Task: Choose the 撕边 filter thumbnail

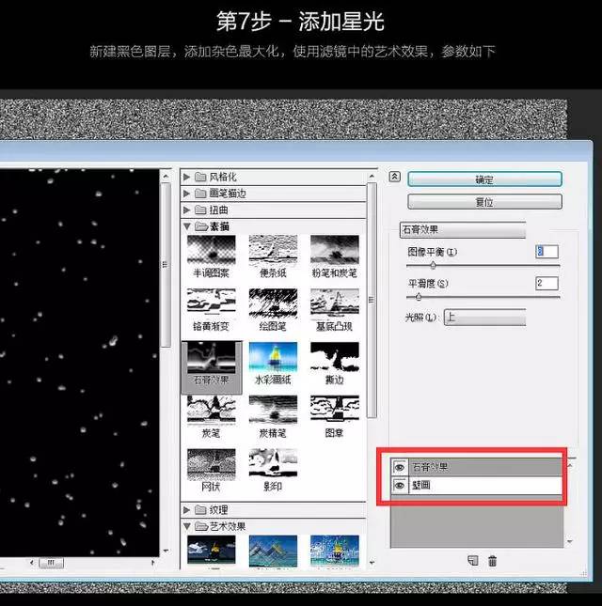Action: (335, 360)
